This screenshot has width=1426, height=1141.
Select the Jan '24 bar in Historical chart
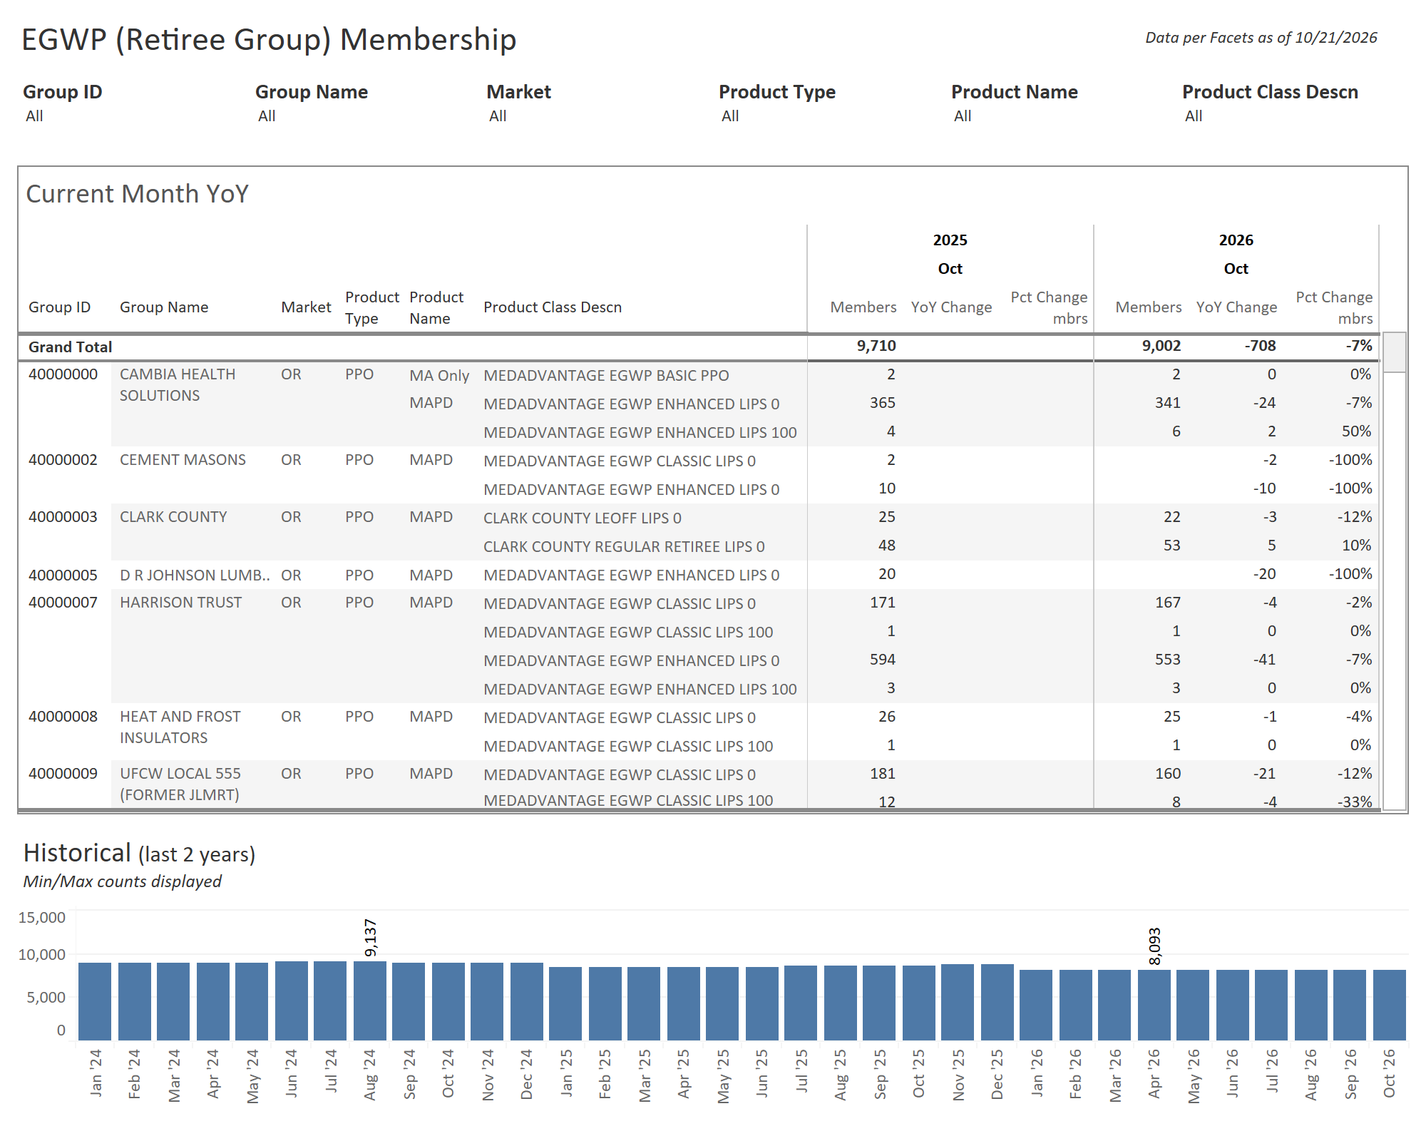(x=95, y=1002)
